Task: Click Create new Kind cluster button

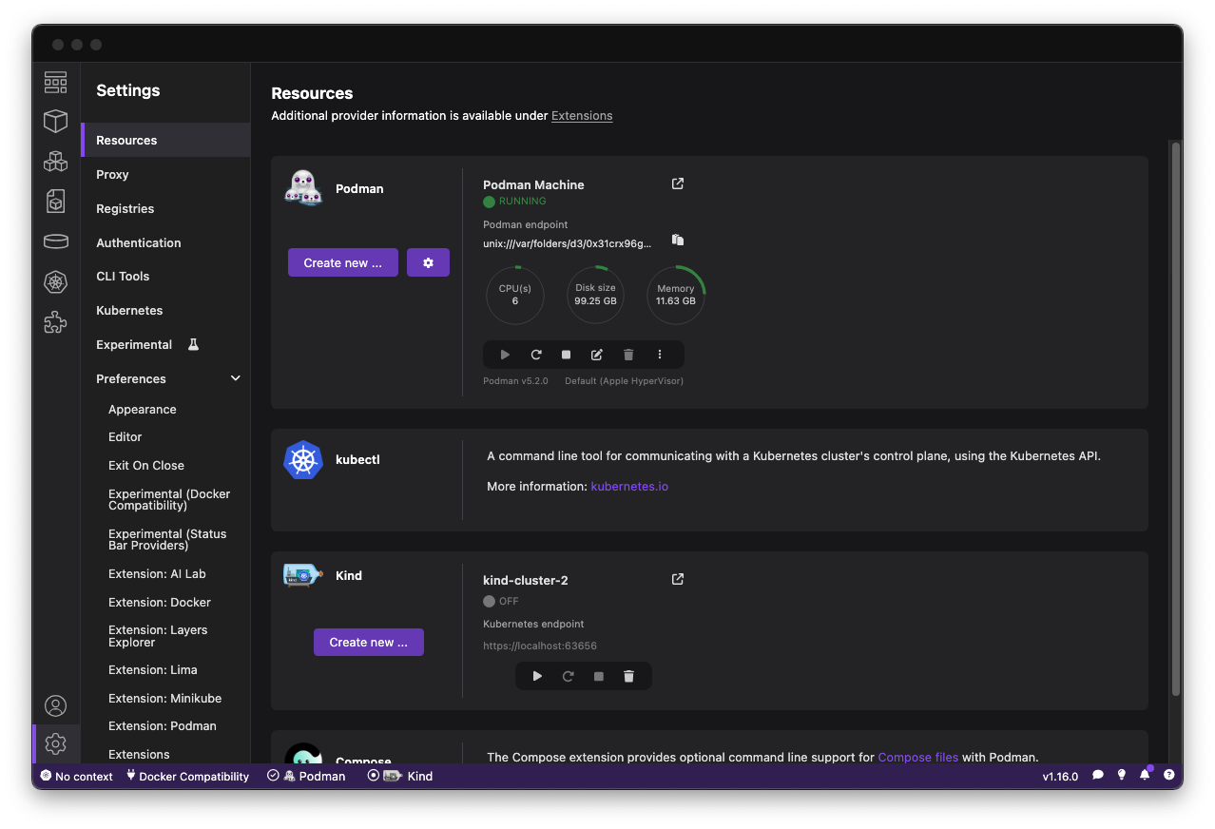Action: [368, 643]
